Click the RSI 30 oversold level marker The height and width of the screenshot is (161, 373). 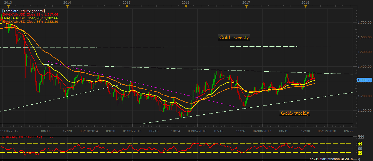(x=359, y=152)
